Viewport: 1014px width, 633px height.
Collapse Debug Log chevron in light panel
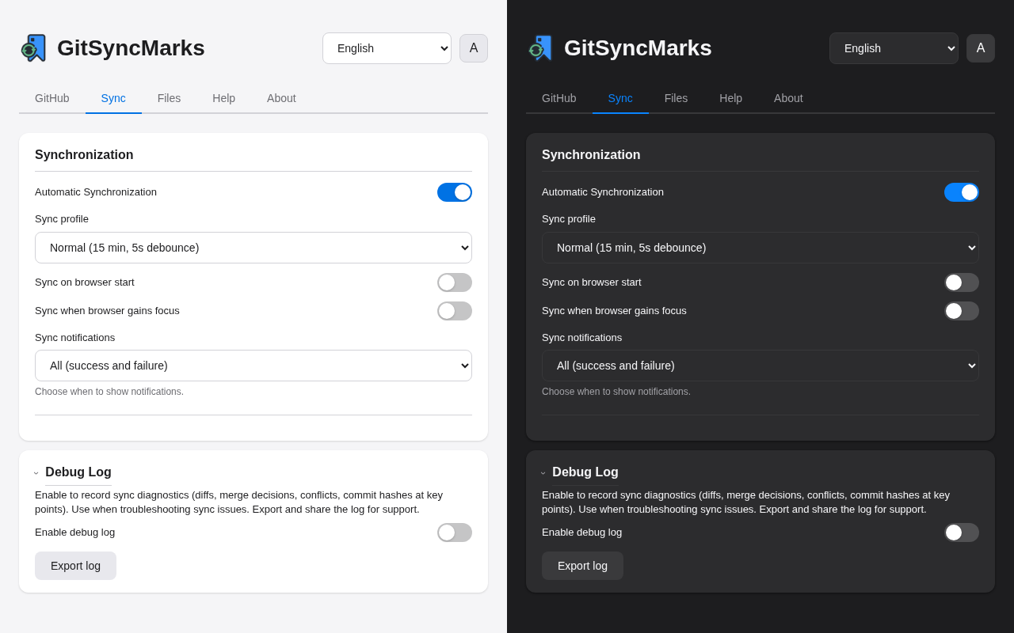coord(36,473)
